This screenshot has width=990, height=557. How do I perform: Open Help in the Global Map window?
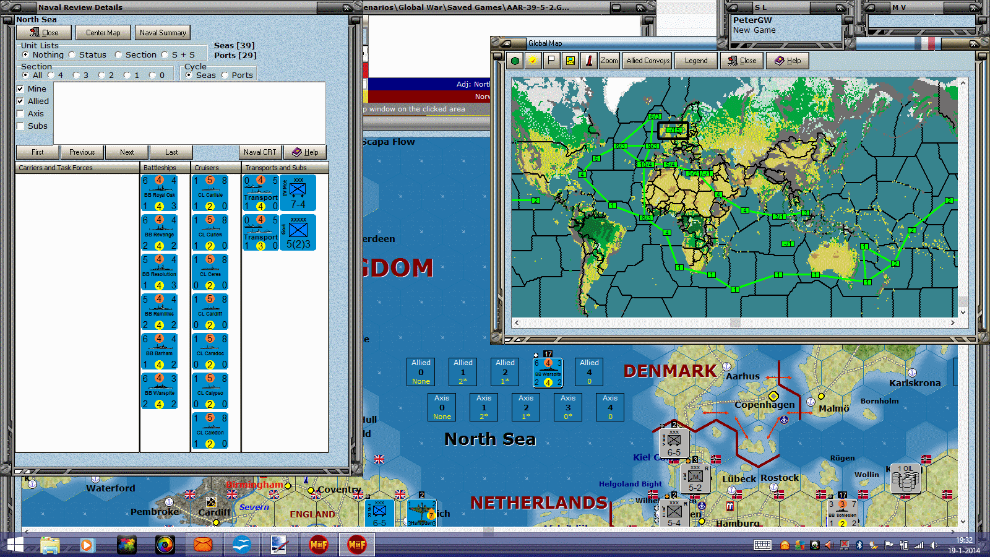[x=788, y=61]
